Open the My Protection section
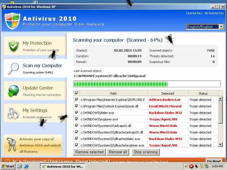This screenshot has height=170, width=227. coord(35,46)
